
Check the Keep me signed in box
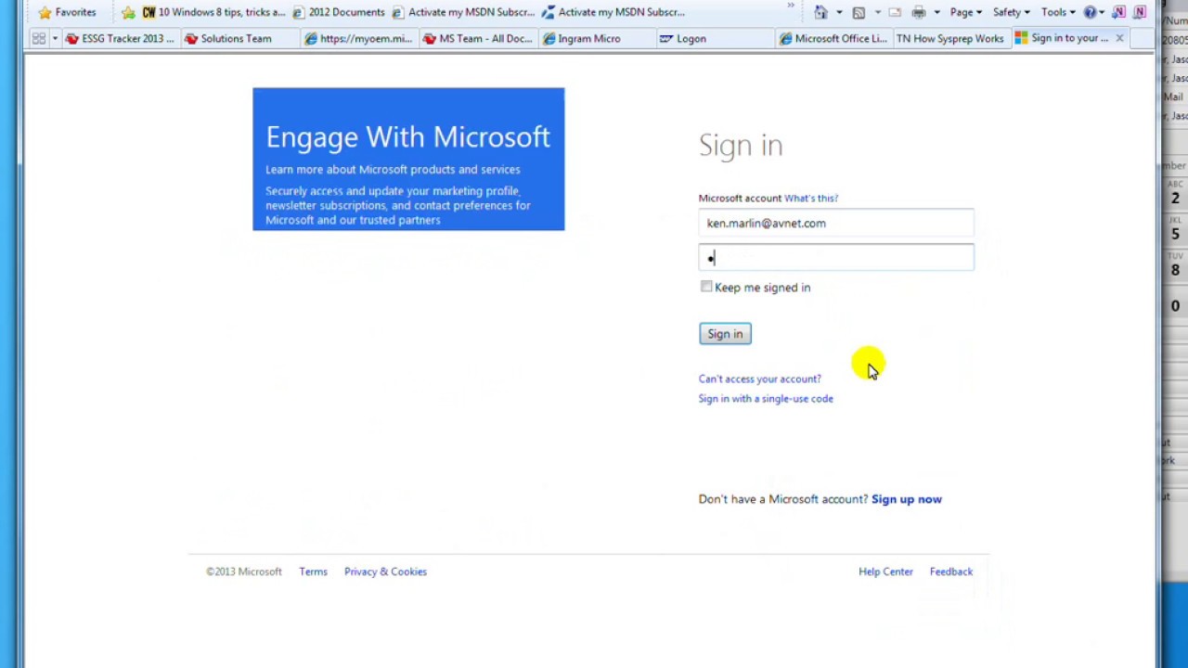[706, 287]
